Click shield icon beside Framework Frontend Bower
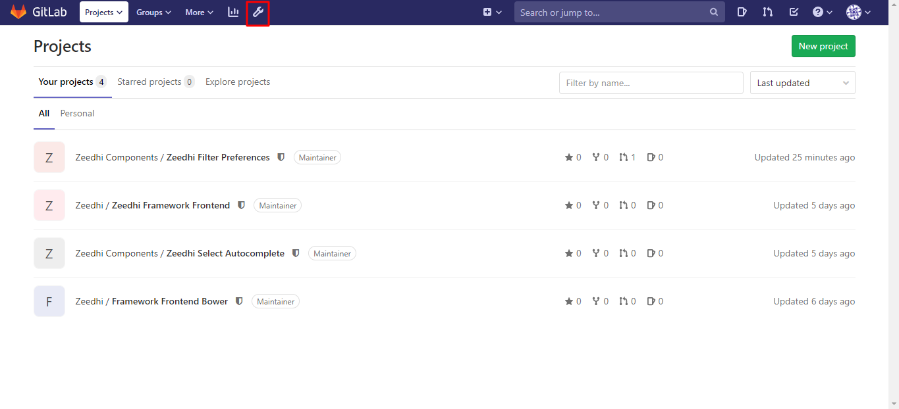899x409 pixels. coord(239,301)
